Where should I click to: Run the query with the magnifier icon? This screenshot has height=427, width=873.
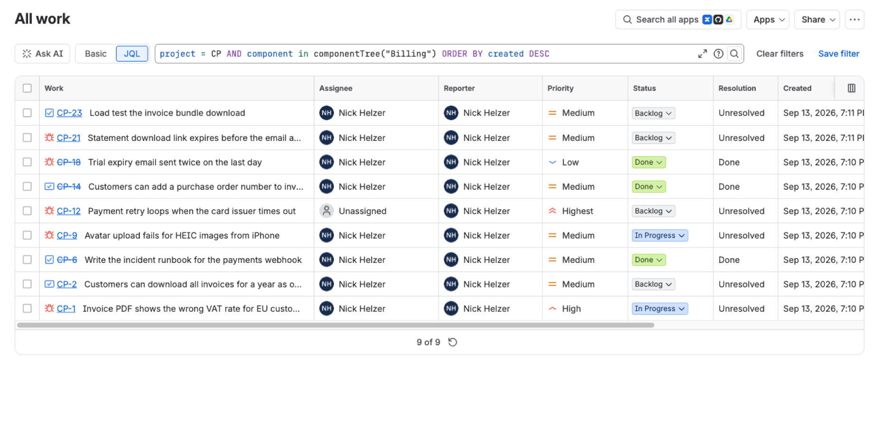(x=734, y=54)
